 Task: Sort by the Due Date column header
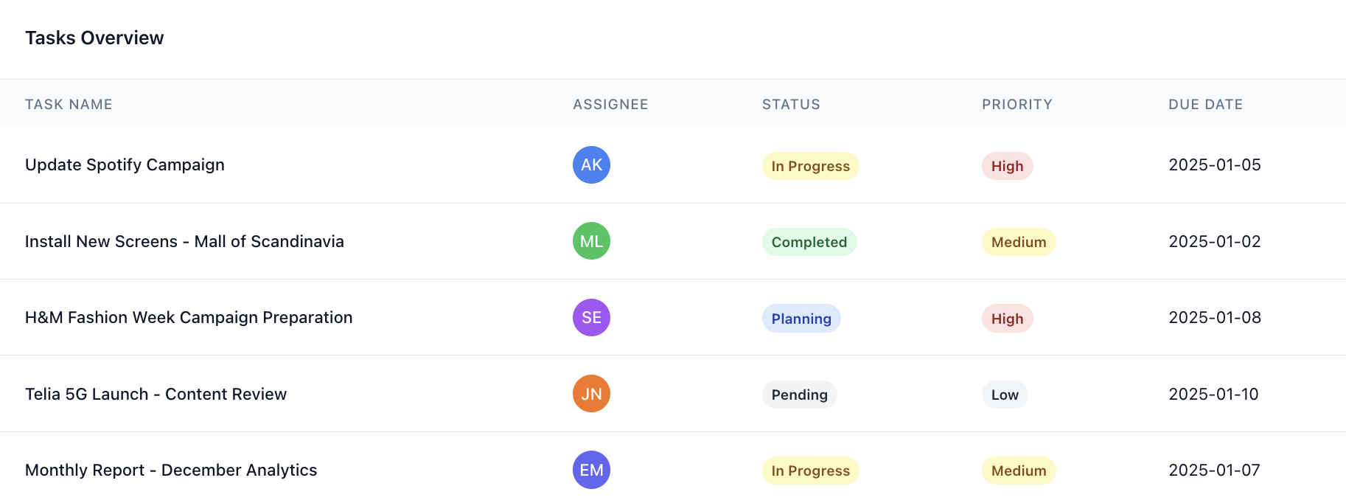point(1205,104)
